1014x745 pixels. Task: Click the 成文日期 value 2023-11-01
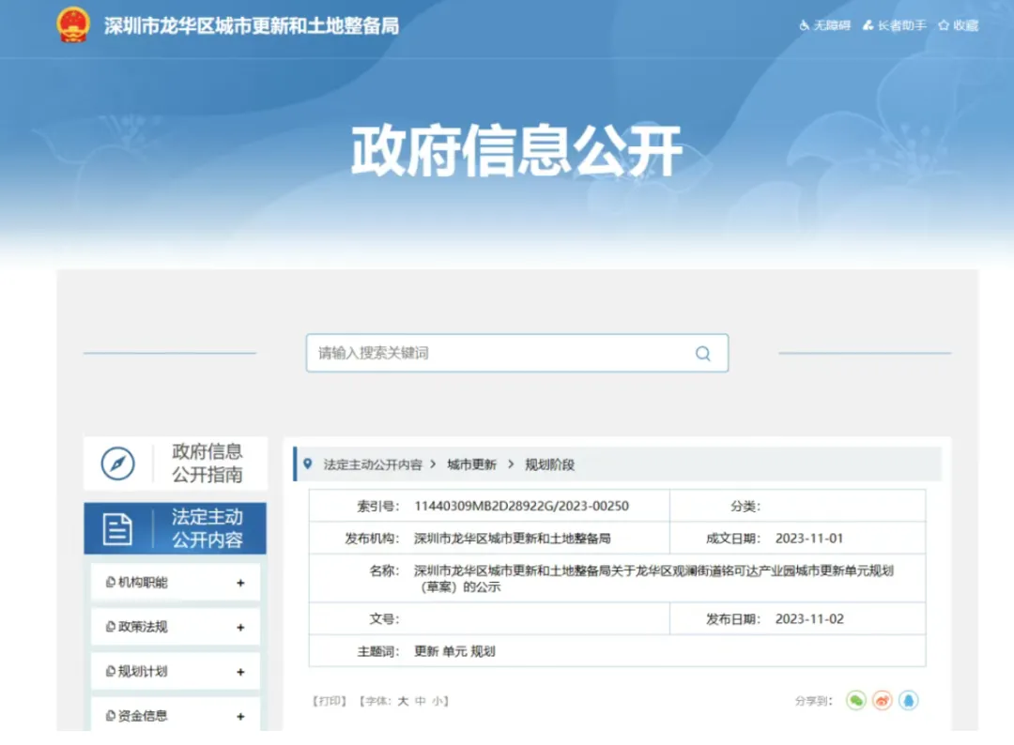click(809, 539)
